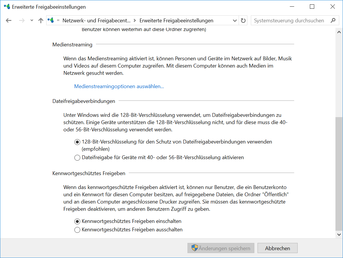
Task: Select Erweiterte Freigabeeinstellungen breadcrumb
Action: tap(176, 21)
